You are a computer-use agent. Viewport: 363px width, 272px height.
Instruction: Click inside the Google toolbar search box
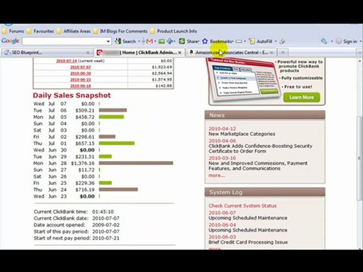[64, 42]
